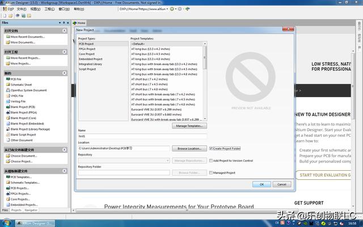Click the back navigation arrow icon

172,9
